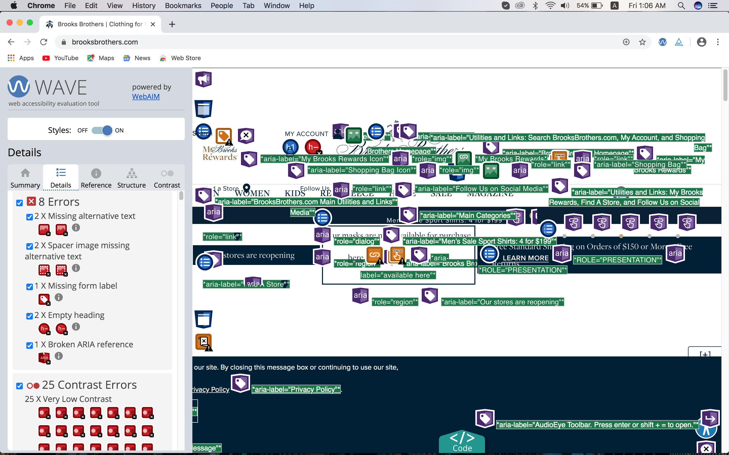Open the Bookmarks menu
The height and width of the screenshot is (455, 729).
click(183, 5)
